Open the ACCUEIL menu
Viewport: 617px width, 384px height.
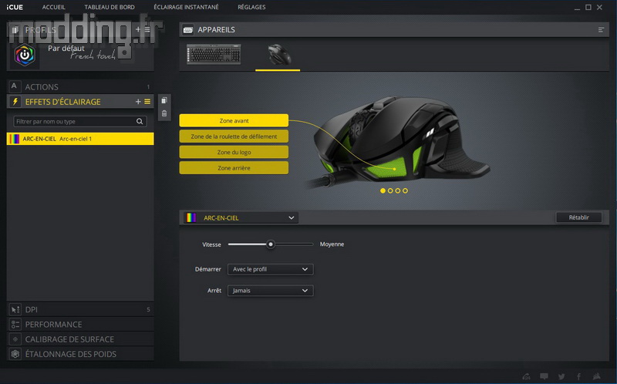click(53, 7)
